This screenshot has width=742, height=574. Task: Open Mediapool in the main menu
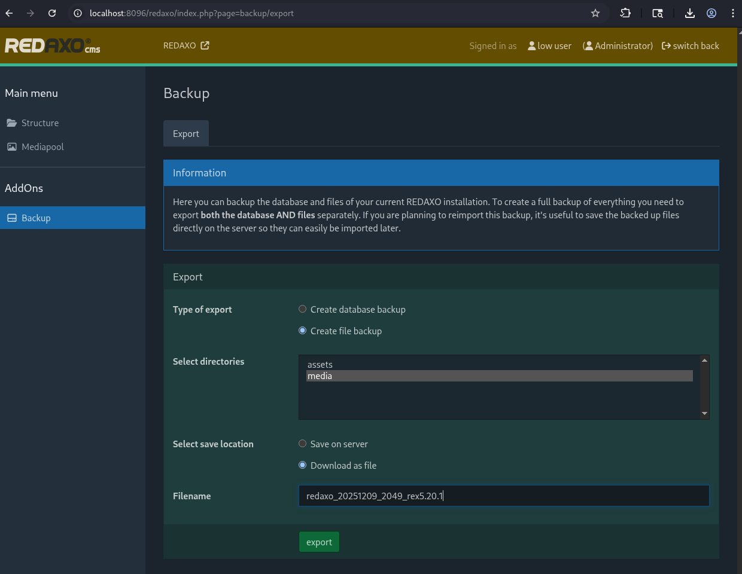point(42,146)
